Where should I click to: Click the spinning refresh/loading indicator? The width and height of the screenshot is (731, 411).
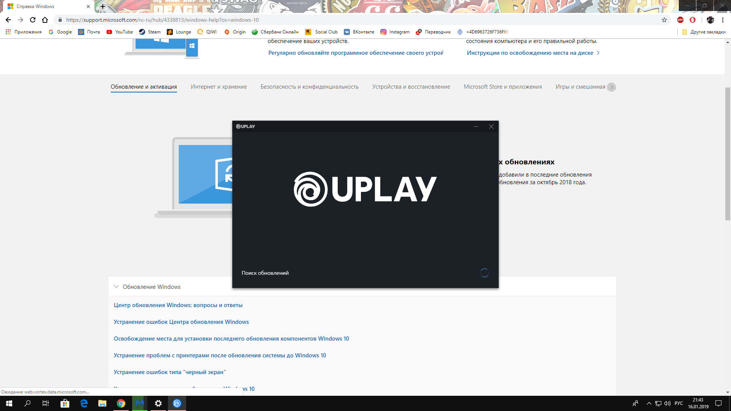(485, 272)
